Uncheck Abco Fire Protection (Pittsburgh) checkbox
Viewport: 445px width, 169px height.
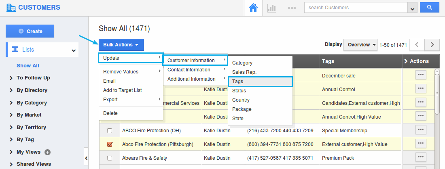110,144
